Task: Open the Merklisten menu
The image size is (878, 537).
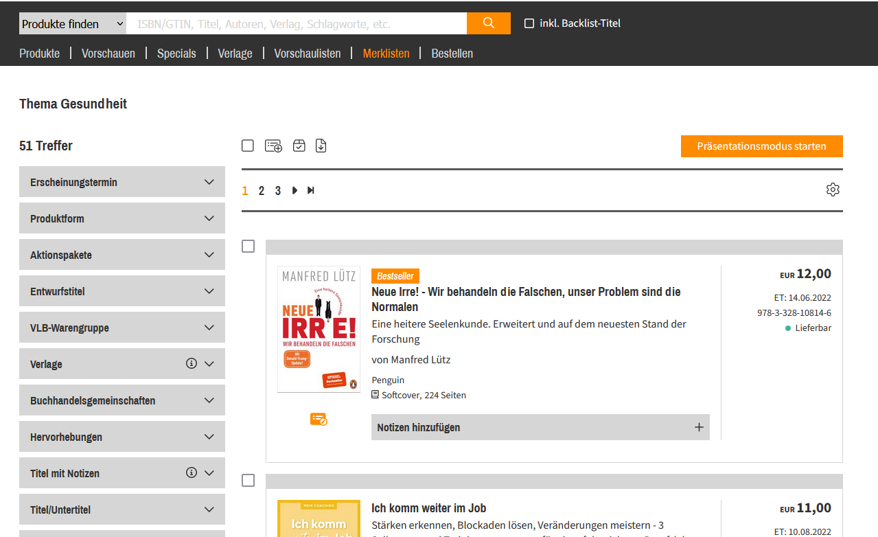Action: point(386,53)
